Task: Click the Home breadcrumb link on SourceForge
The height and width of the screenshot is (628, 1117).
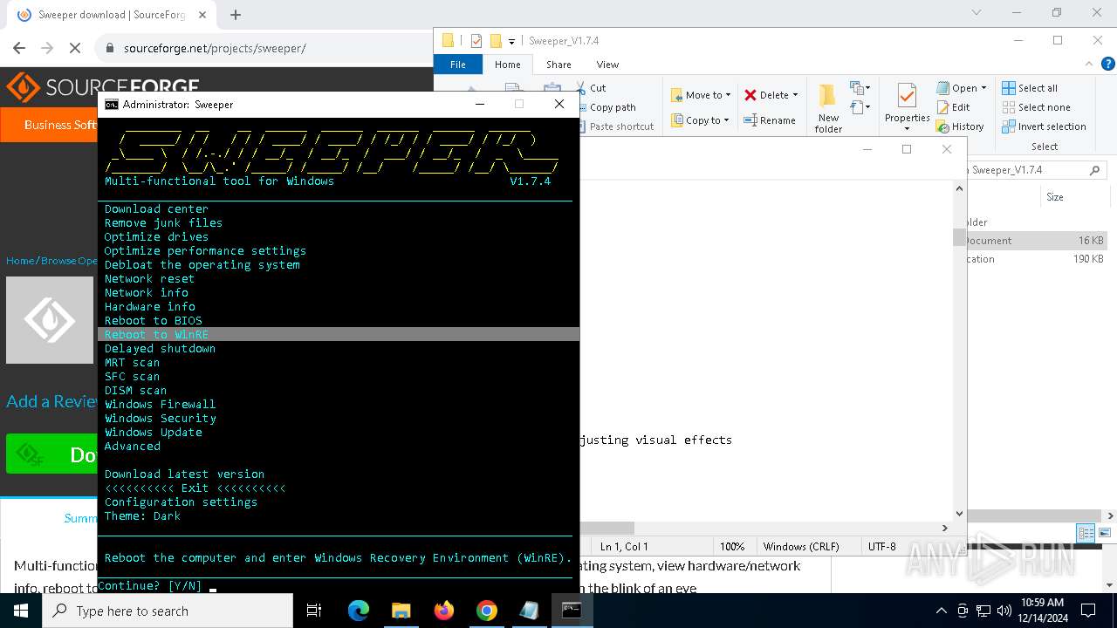Action: click(20, 261)
